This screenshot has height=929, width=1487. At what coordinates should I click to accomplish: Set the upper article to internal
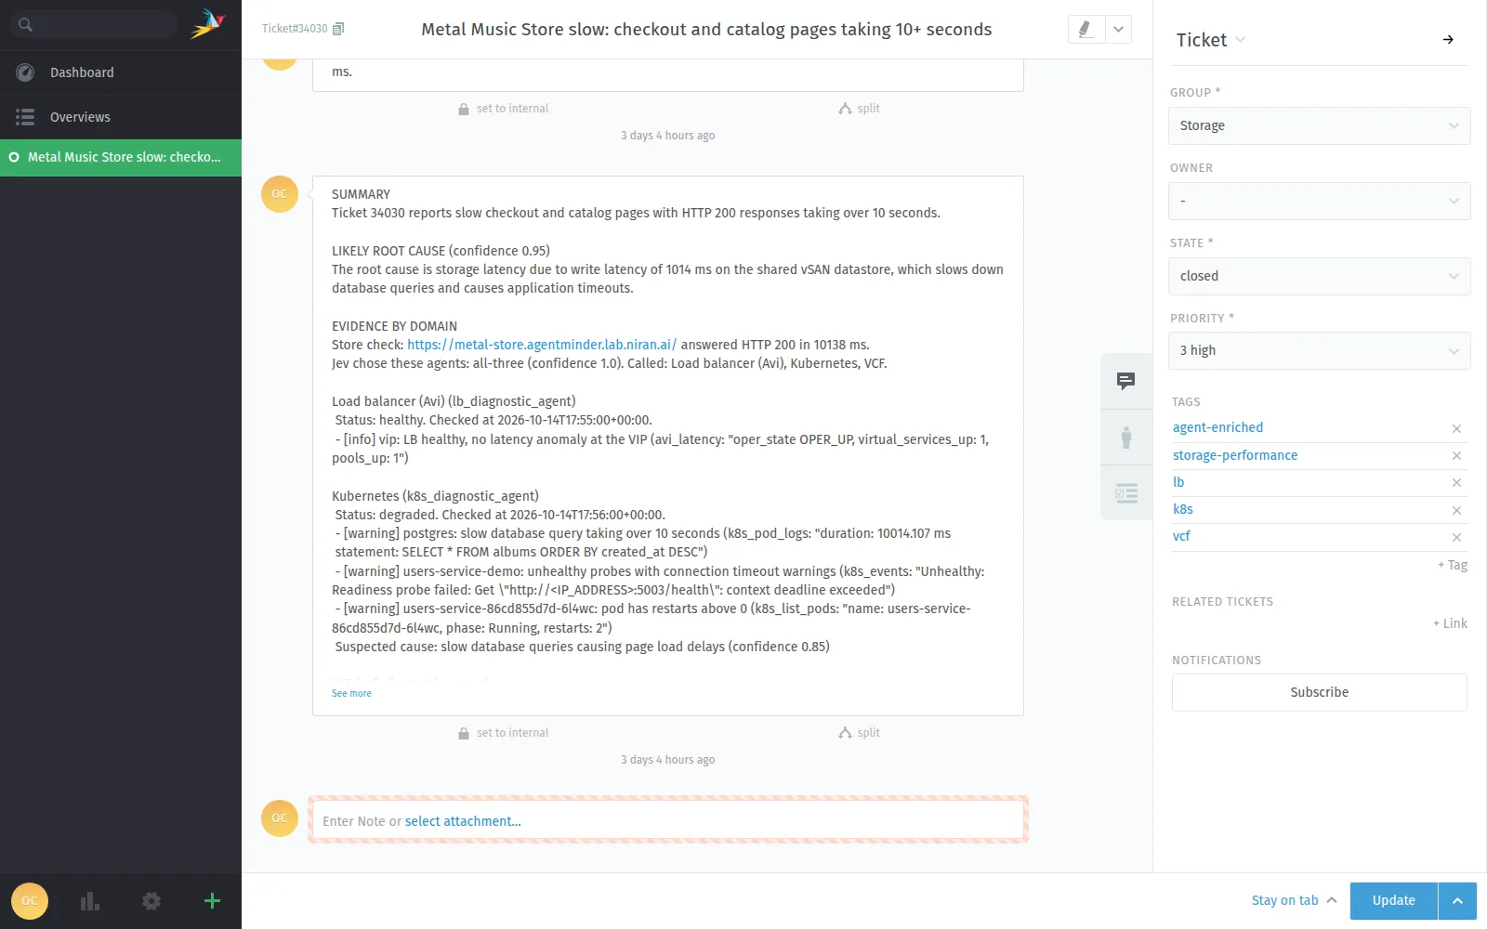click(503, 109)
